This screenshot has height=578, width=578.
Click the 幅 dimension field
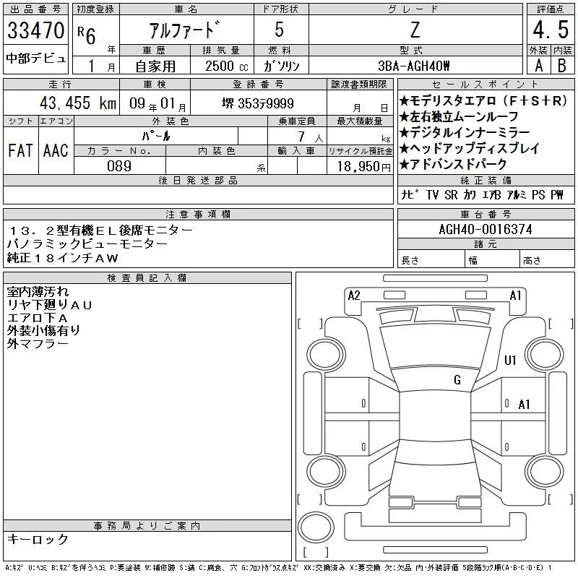[x=492, y=260]
